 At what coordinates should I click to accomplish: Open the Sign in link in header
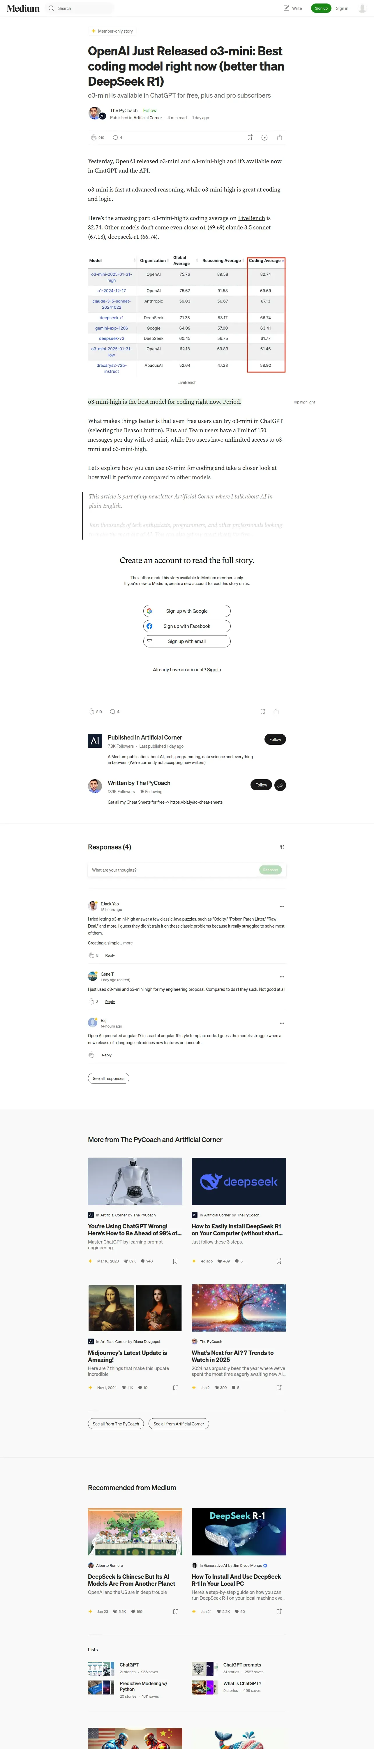(342, 8)
